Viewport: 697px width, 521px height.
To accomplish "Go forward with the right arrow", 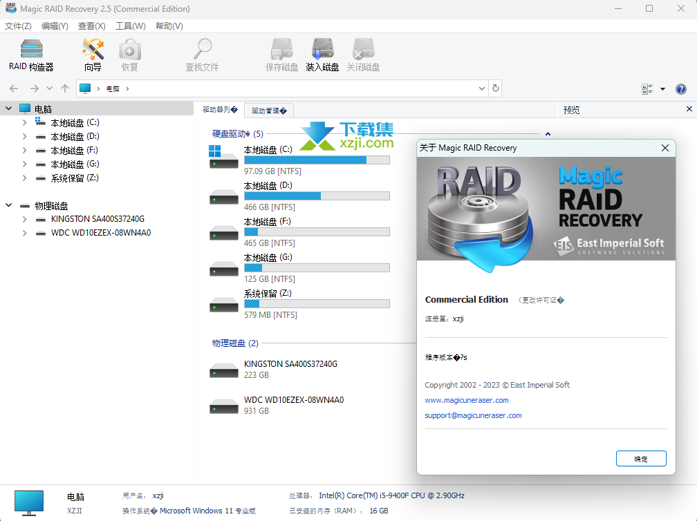I will (35, 88).
